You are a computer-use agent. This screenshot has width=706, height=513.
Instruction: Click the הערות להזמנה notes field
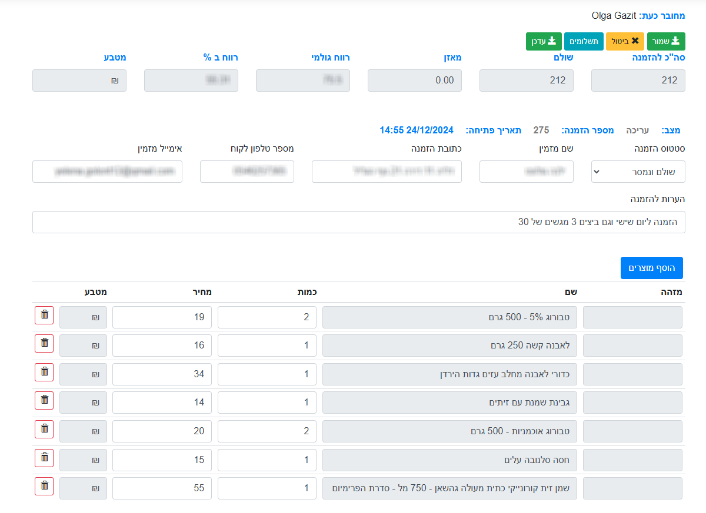click(359, 222)
